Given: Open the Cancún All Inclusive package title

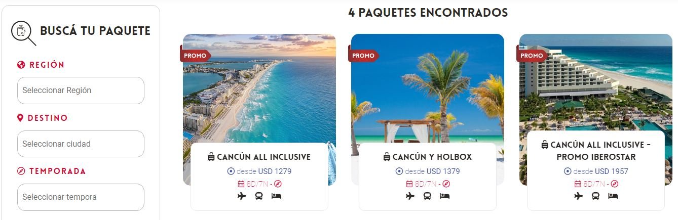Looking at the screenshot, I should pos(263,157).
